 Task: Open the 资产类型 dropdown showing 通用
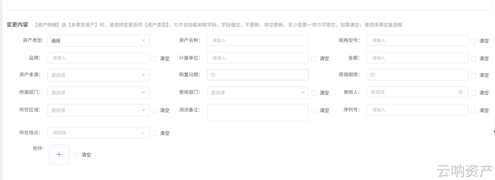coord(98,41)
